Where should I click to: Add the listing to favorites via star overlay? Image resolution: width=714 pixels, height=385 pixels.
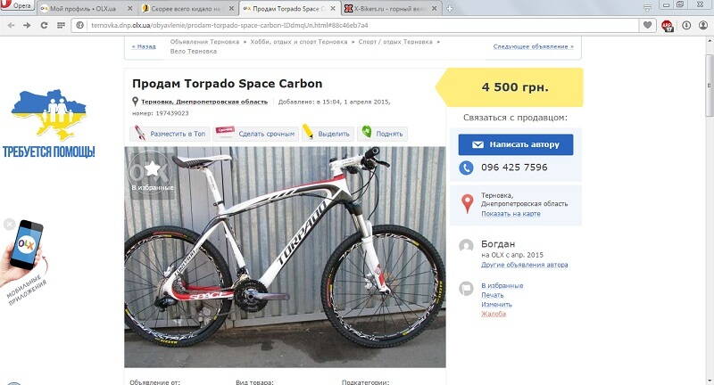(x=151, y=175)
